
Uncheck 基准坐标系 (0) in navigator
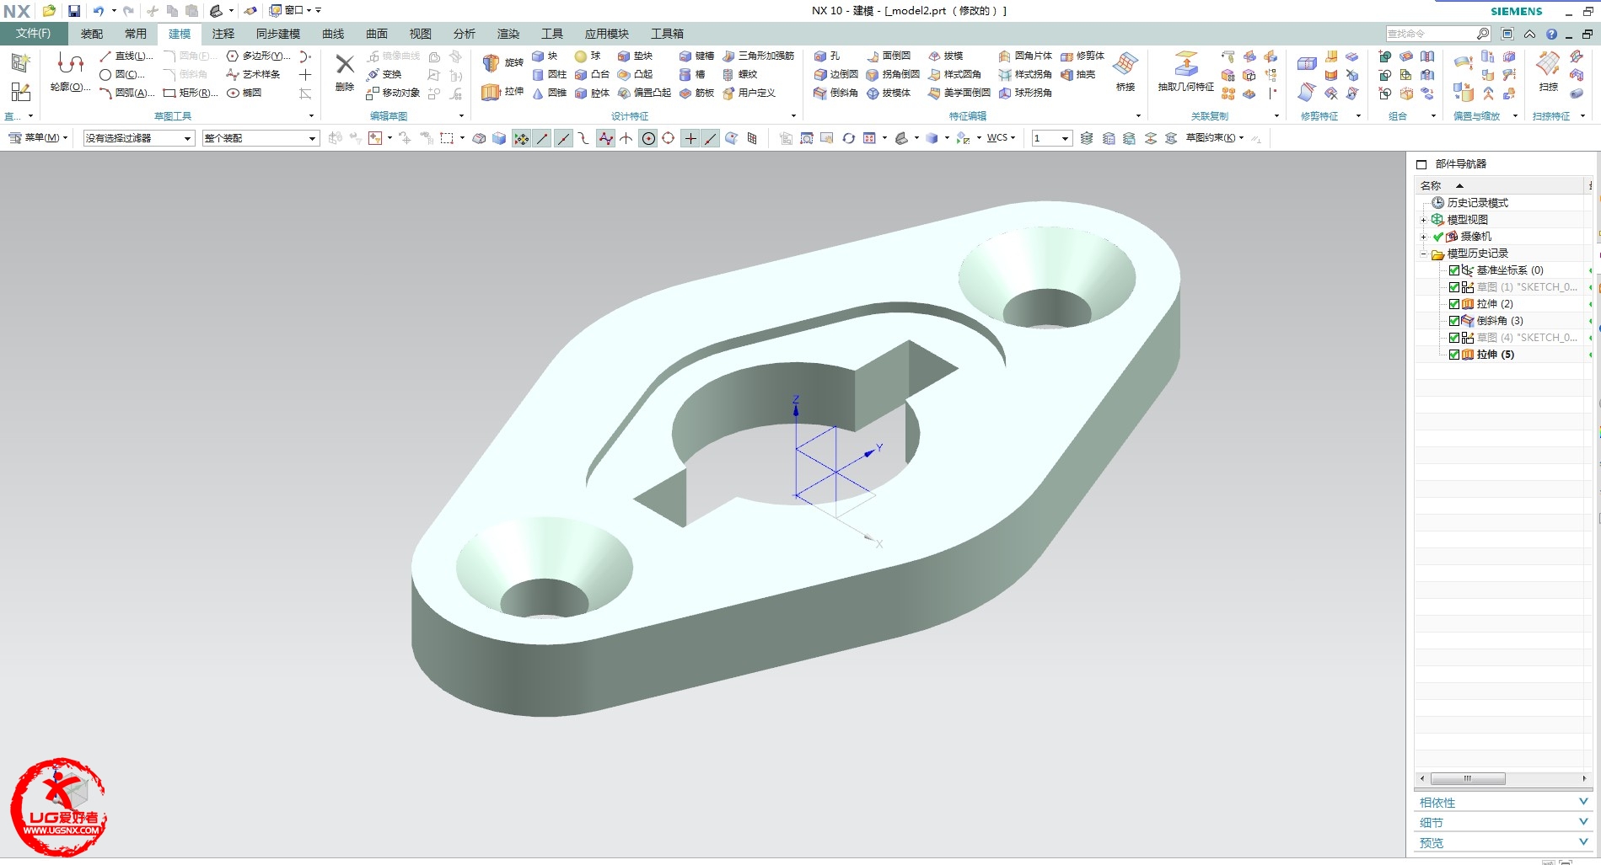click(x=1454, y=270)
